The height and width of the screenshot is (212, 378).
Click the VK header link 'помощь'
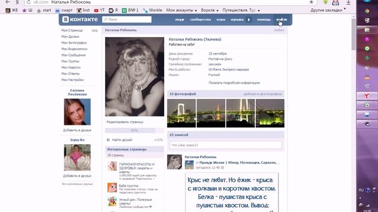click(x=264, y=19)
